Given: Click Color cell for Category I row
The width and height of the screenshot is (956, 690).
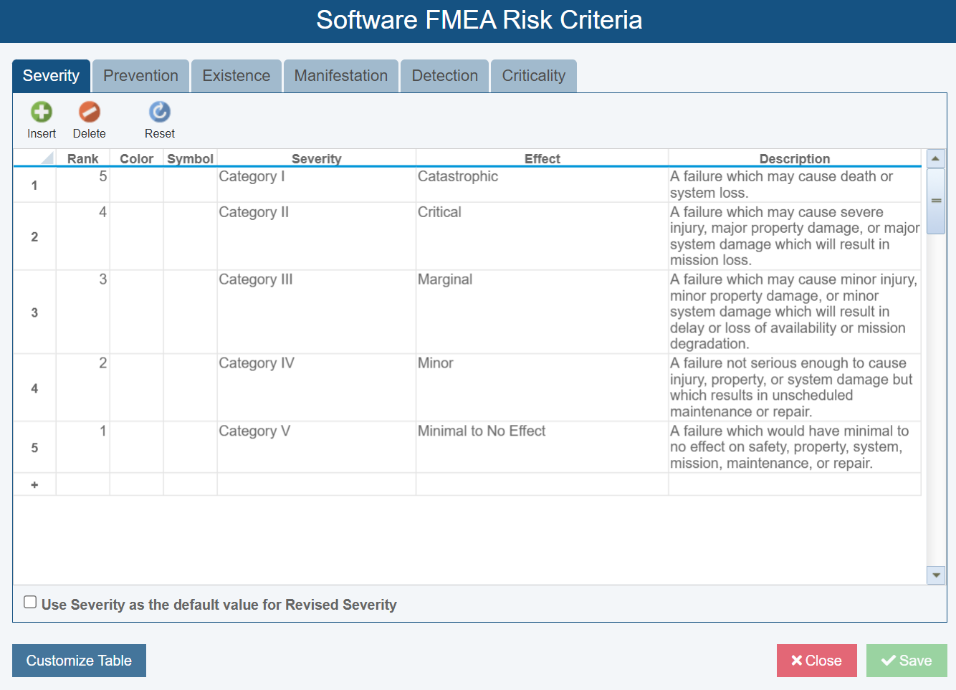Looking at the screenshot, I should tap(137, 185).
